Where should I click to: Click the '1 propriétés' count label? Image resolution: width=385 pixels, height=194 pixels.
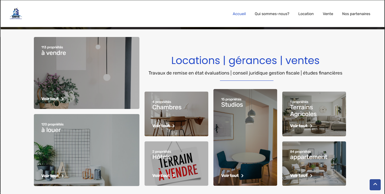click(x=299, y=102)
